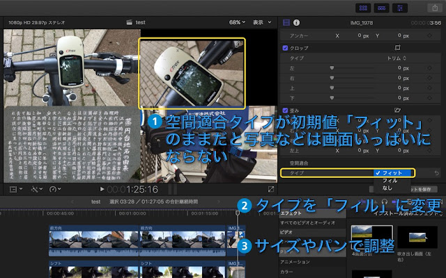Click the viewer timecode 1:25:16 display
The width and height of the screenshot is (446, 278).
[133, 189]
